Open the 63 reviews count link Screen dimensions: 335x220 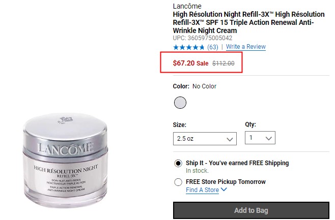(213, 47)
